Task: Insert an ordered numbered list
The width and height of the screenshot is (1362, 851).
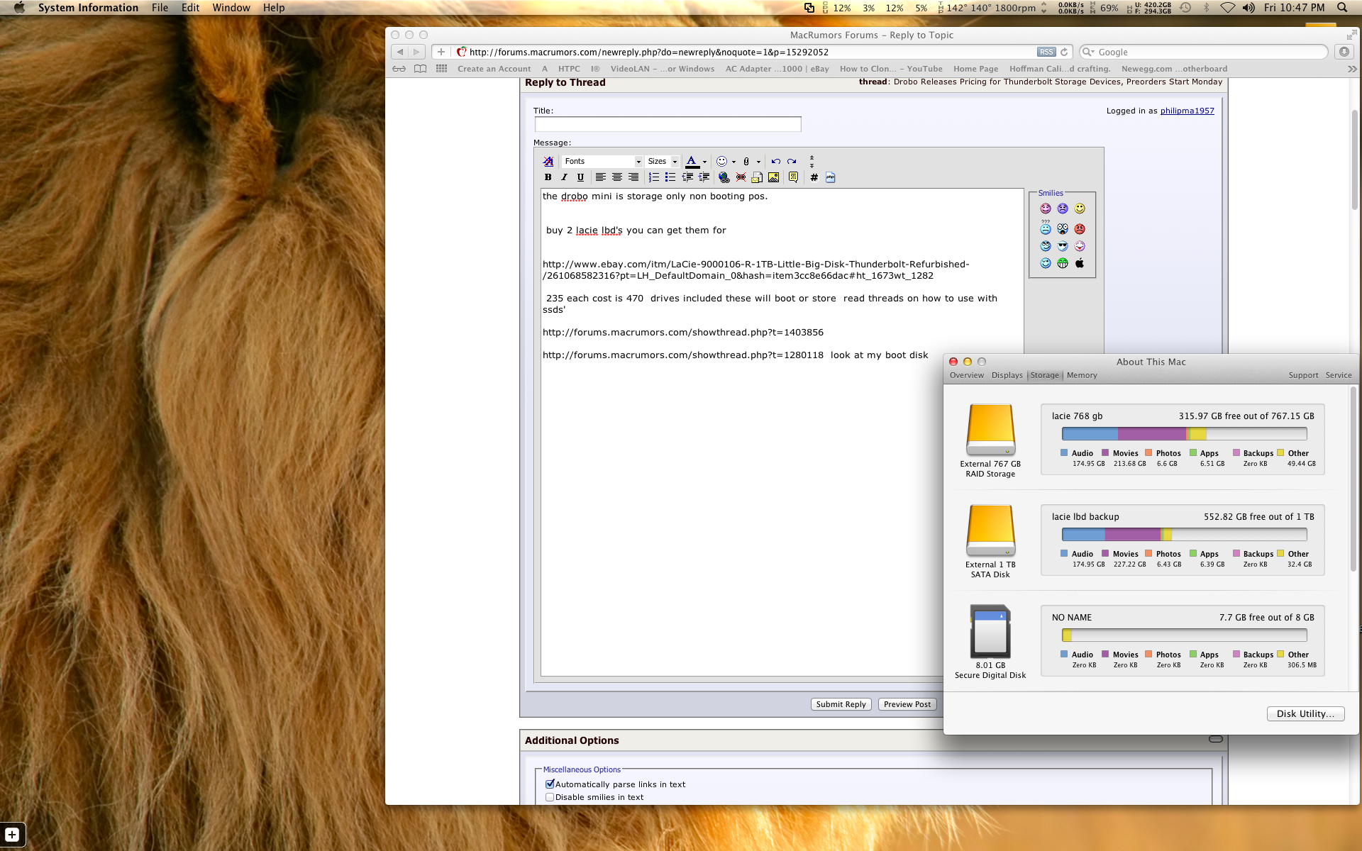Action: (x=654, y=177)
